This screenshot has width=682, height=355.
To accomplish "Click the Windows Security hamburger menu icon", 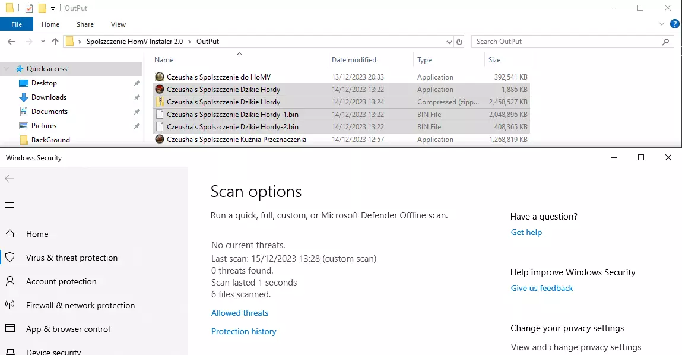I will click(9, 205).
